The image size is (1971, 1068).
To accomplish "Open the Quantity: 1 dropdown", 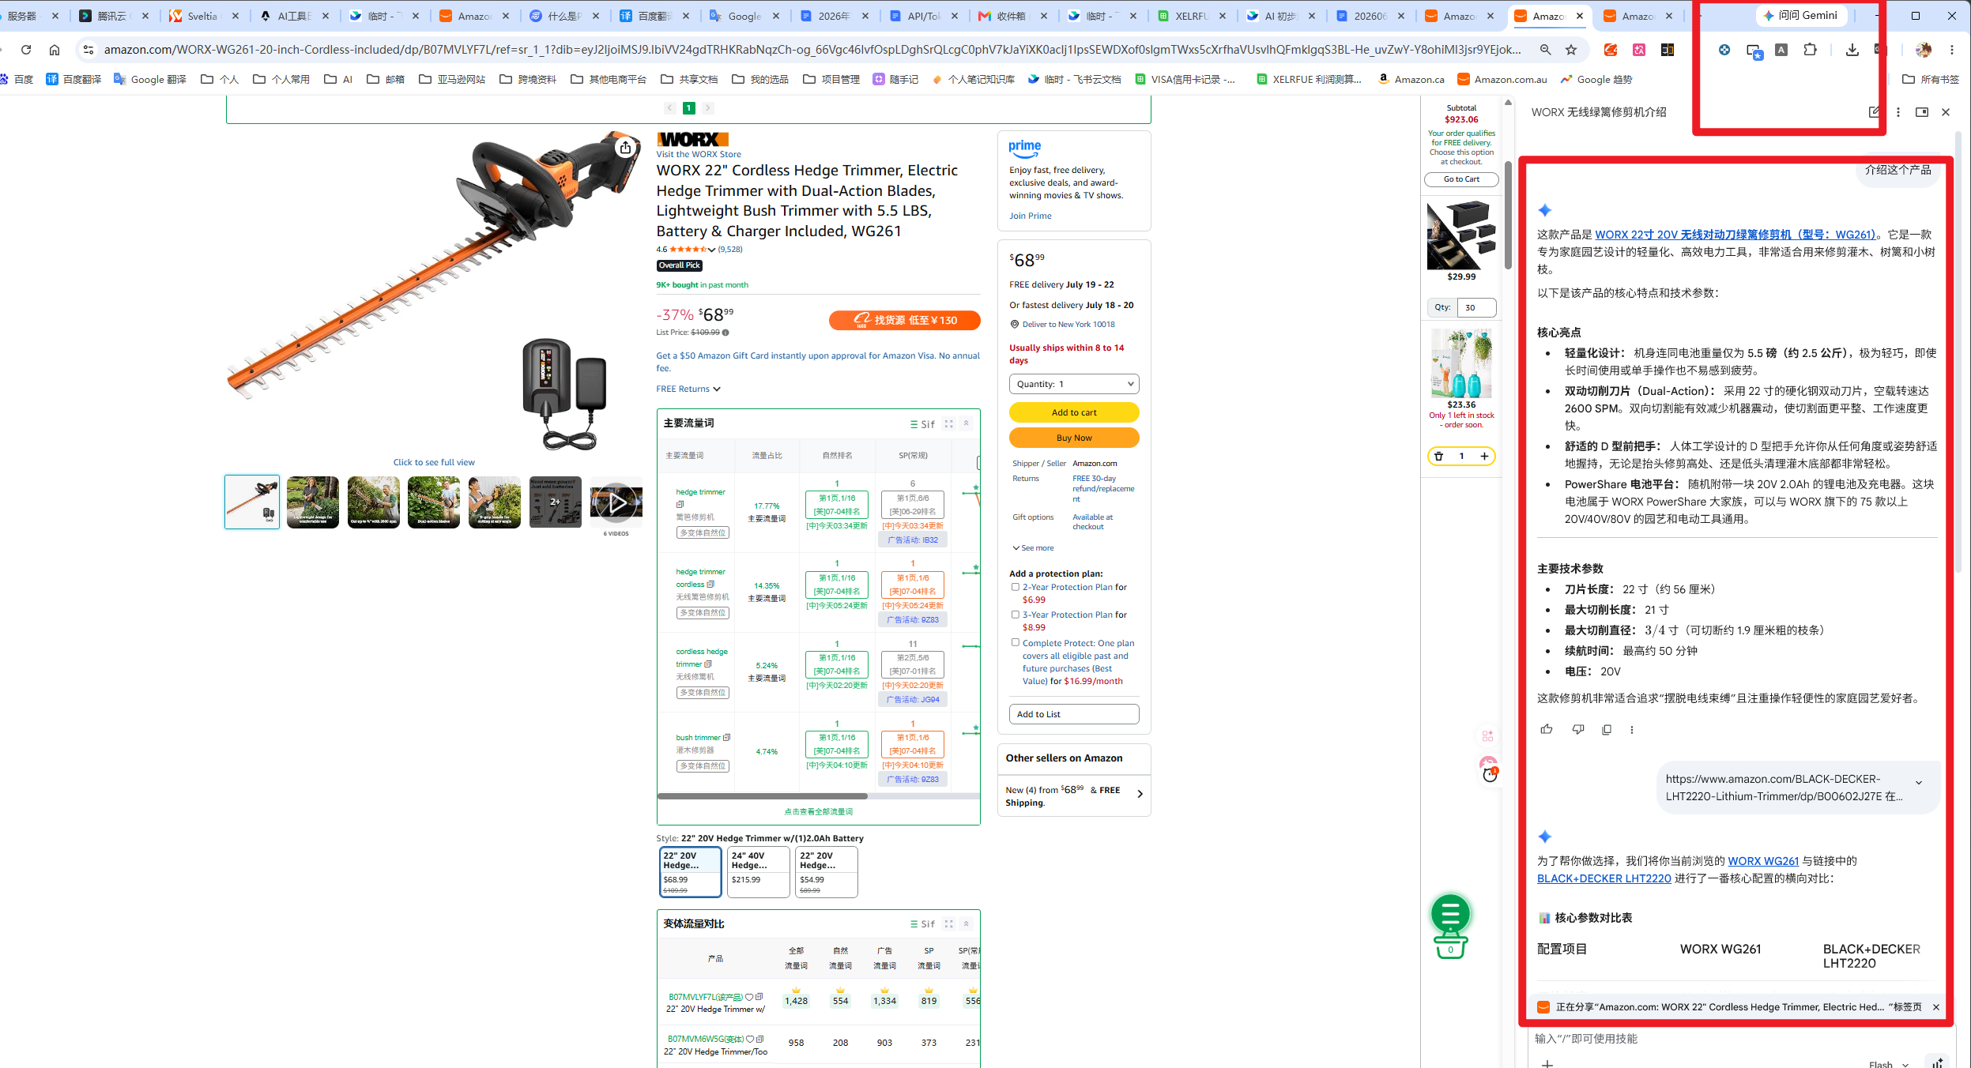I will coord(1074,384).
